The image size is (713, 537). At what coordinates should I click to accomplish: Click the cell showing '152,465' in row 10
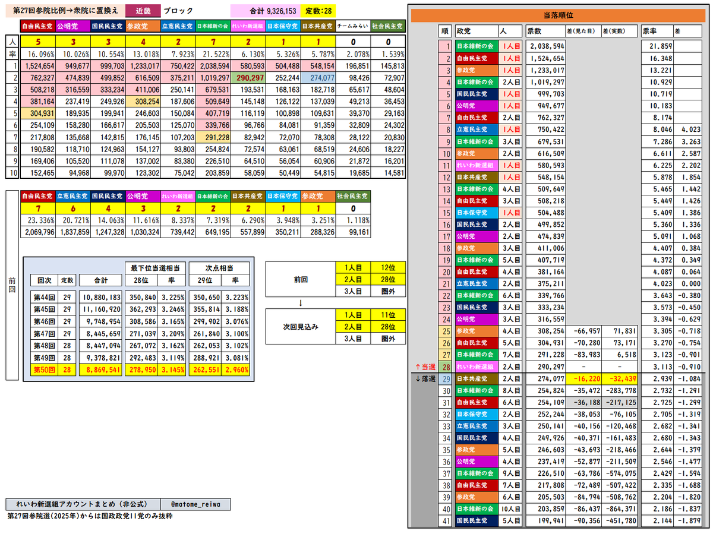pos(38,172)
